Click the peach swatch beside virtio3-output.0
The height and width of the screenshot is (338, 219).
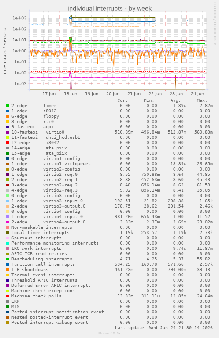click(7, 206)
